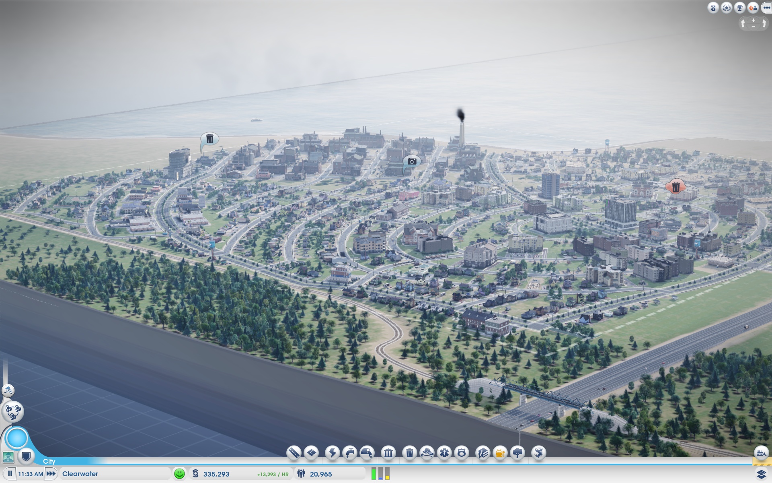Image resolution: width=772 pixels, height=483 pixels.
Task: Click the advisor portrait icon
Action: coord(8,457)
